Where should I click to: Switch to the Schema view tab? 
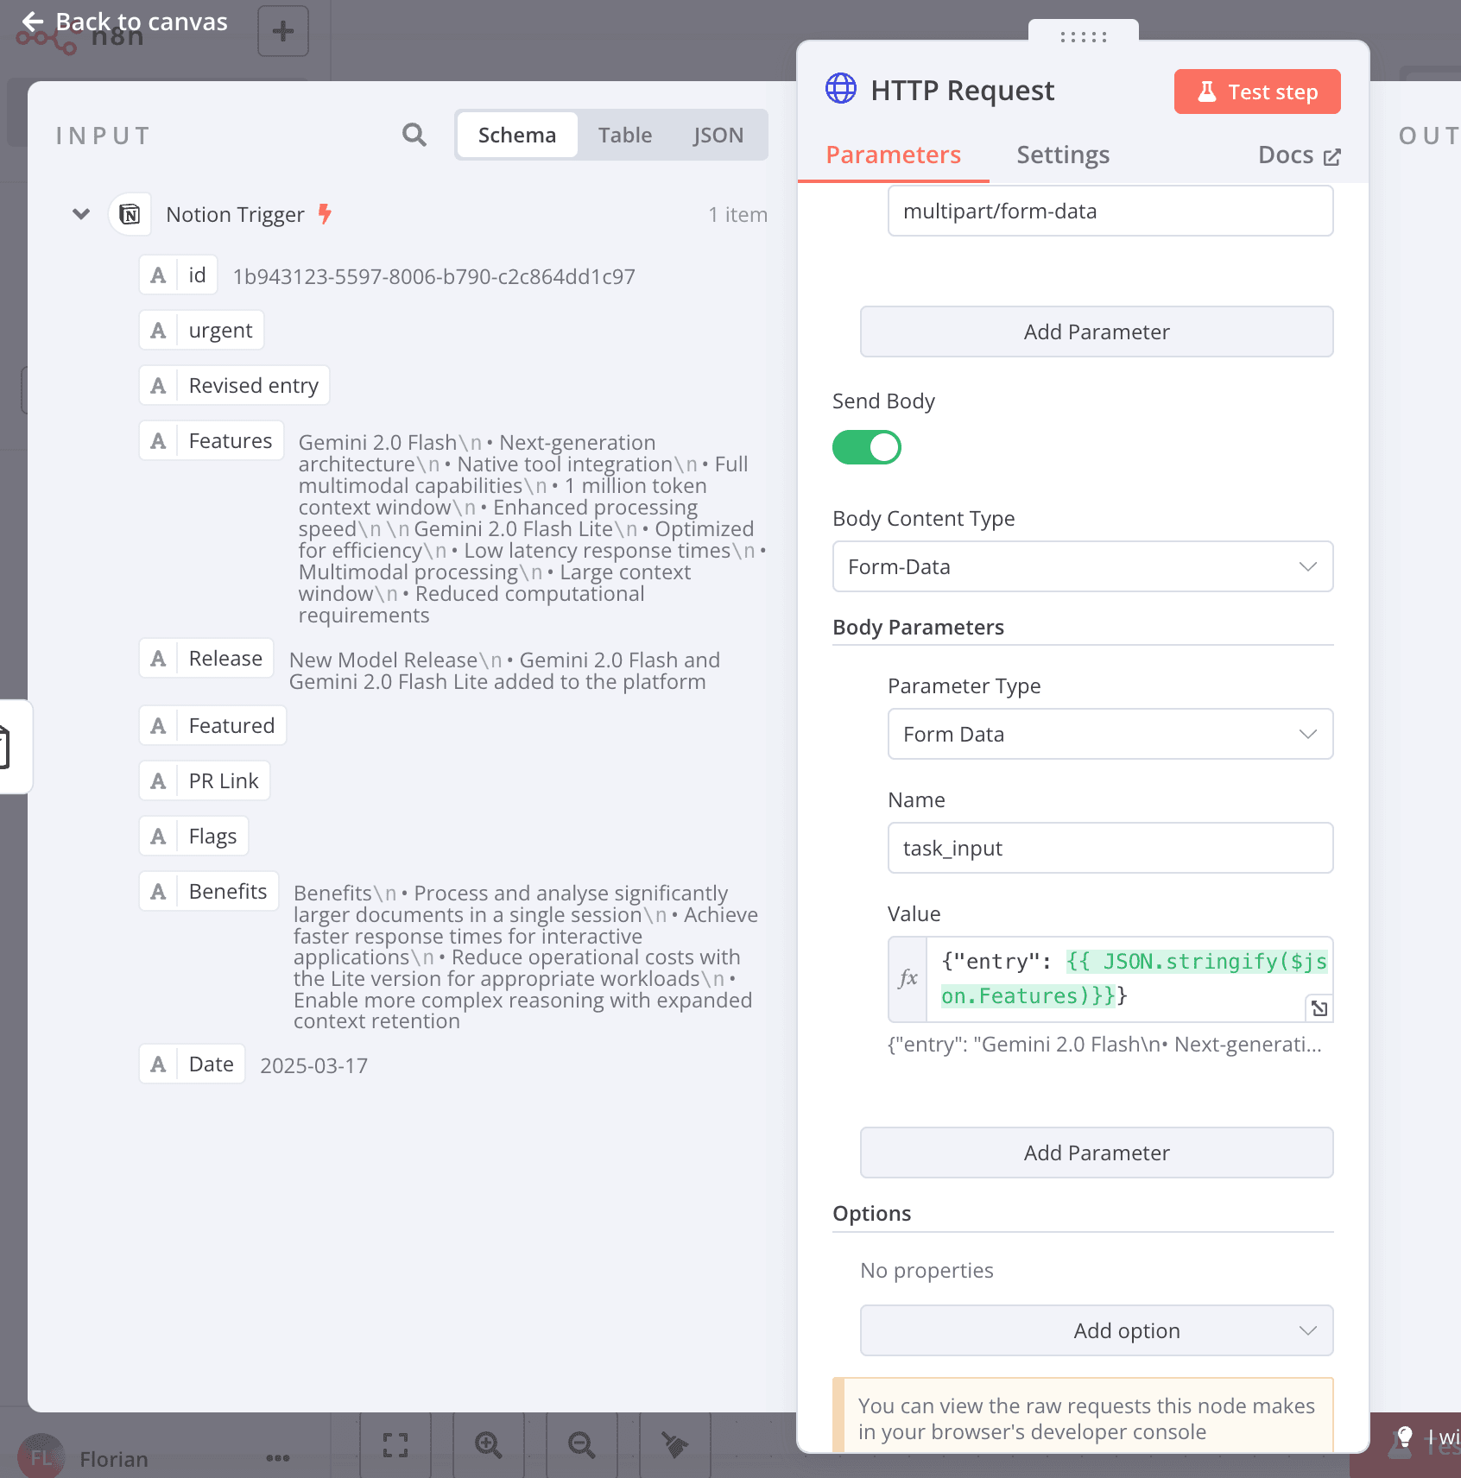click(x=517, y=135)
